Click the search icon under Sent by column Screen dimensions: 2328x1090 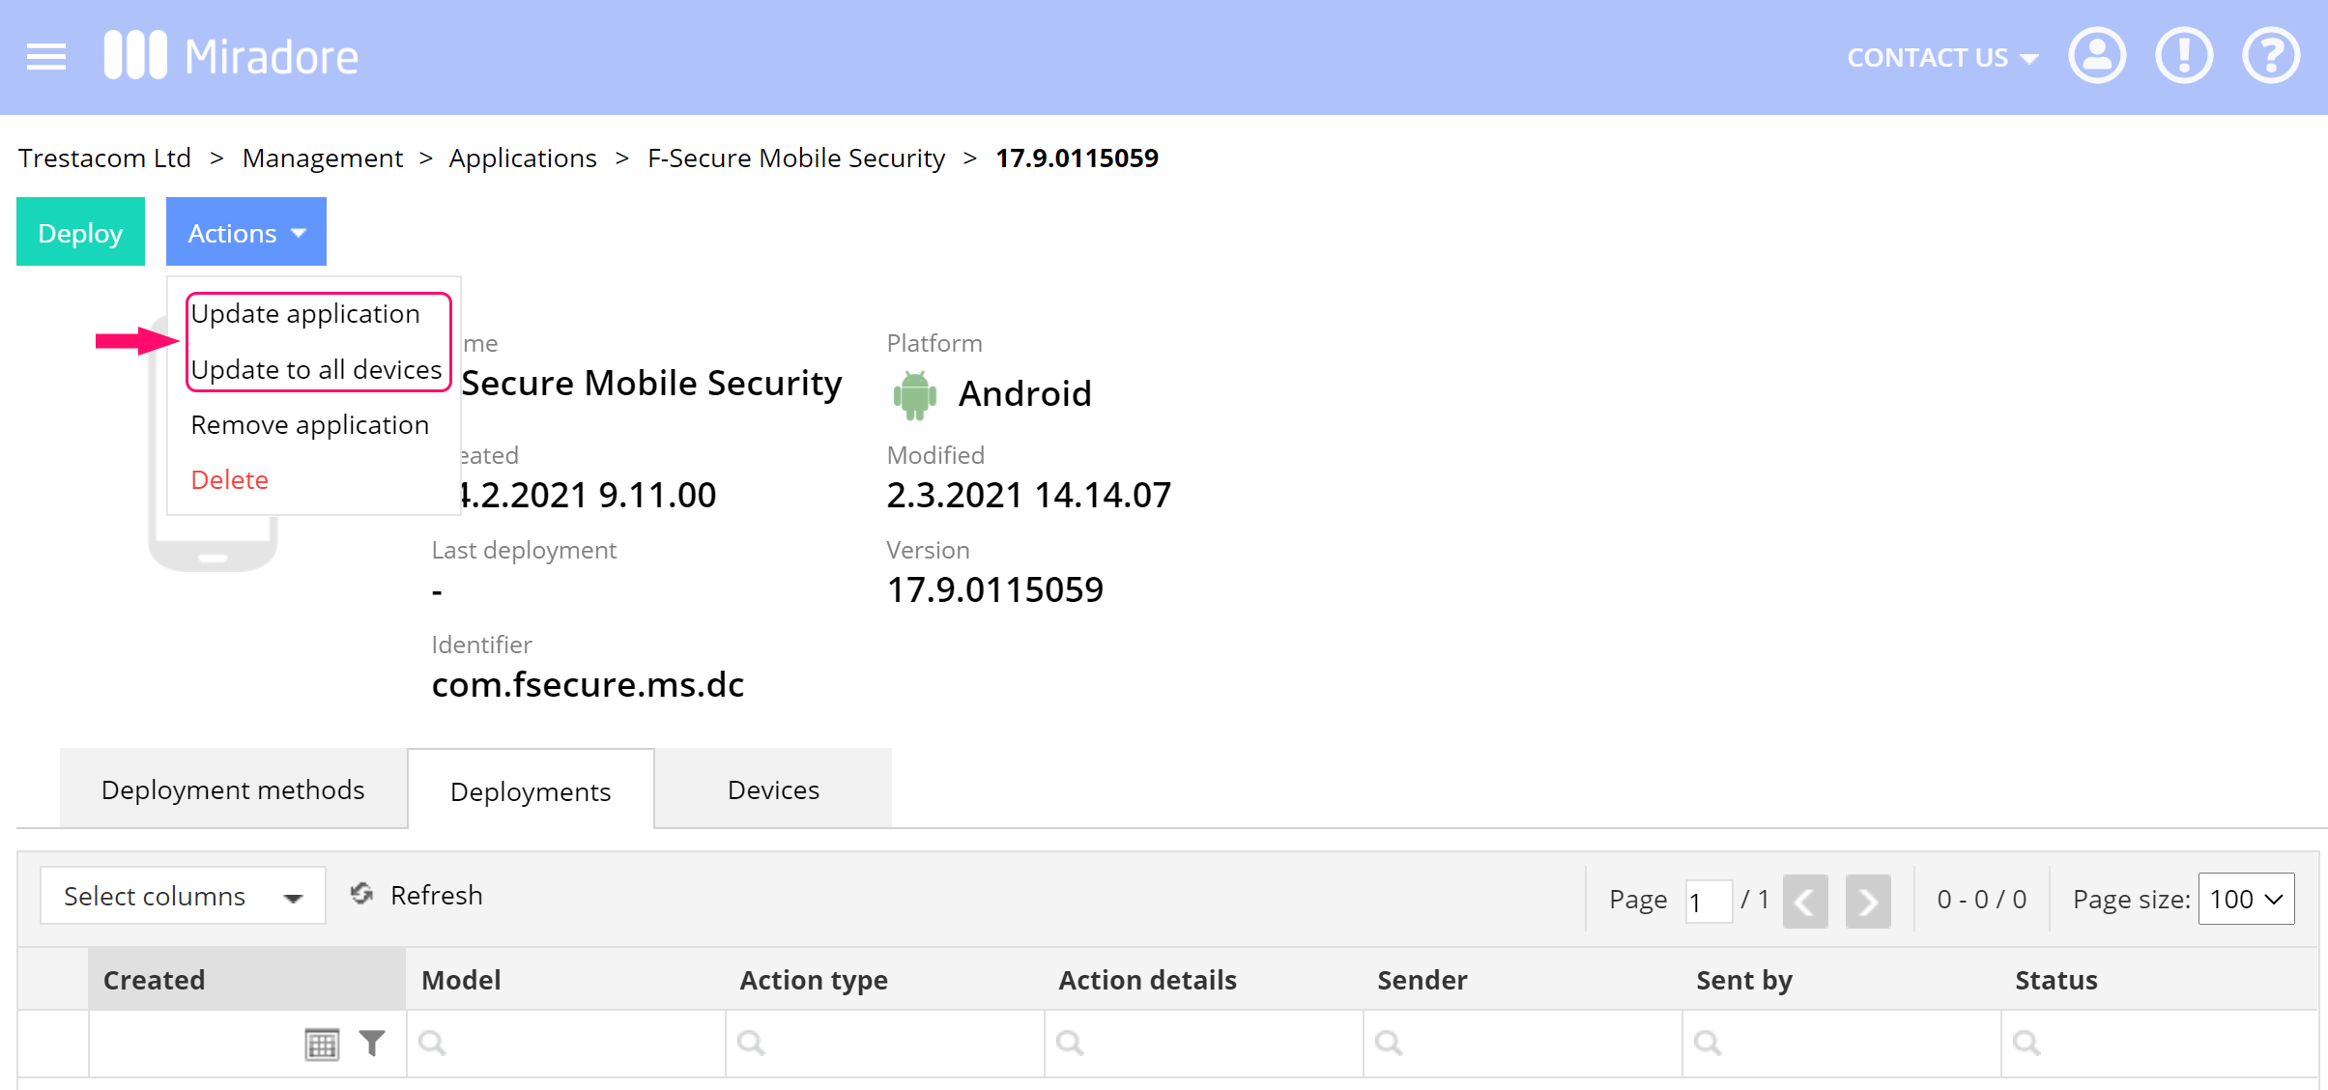[x=1708, y=1043]
